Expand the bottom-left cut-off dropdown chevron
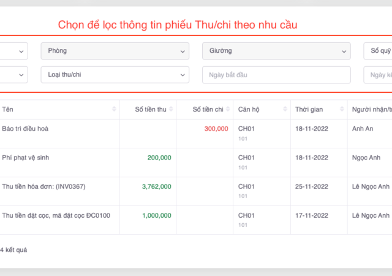392x276 pixels. pos(22,75)
